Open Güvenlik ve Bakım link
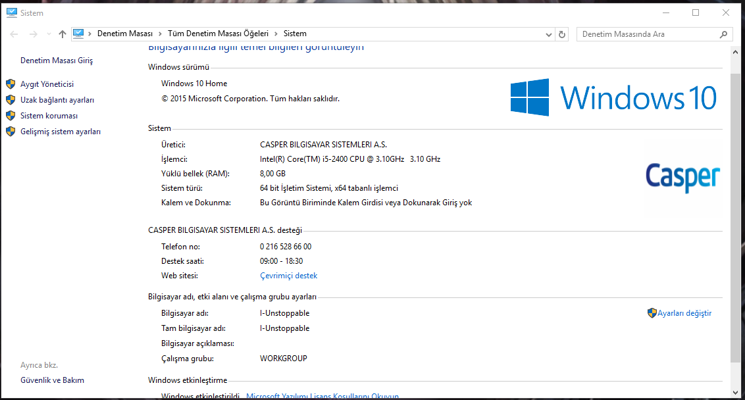This screenshot has width=745, height=400. [x=52, y=380]
